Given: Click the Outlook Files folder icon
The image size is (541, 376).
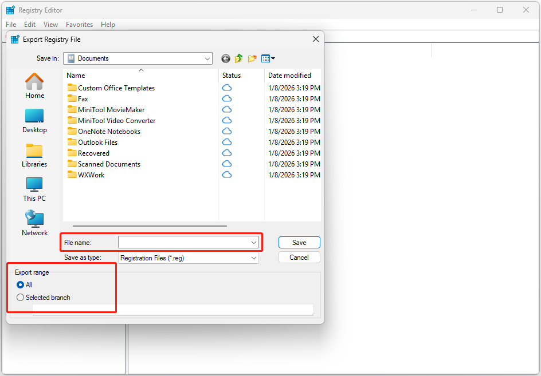Looking at the screenshot, I should [72, 142].
